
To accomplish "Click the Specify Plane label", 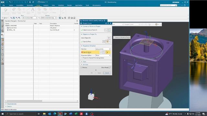I will tap(87, 42).
